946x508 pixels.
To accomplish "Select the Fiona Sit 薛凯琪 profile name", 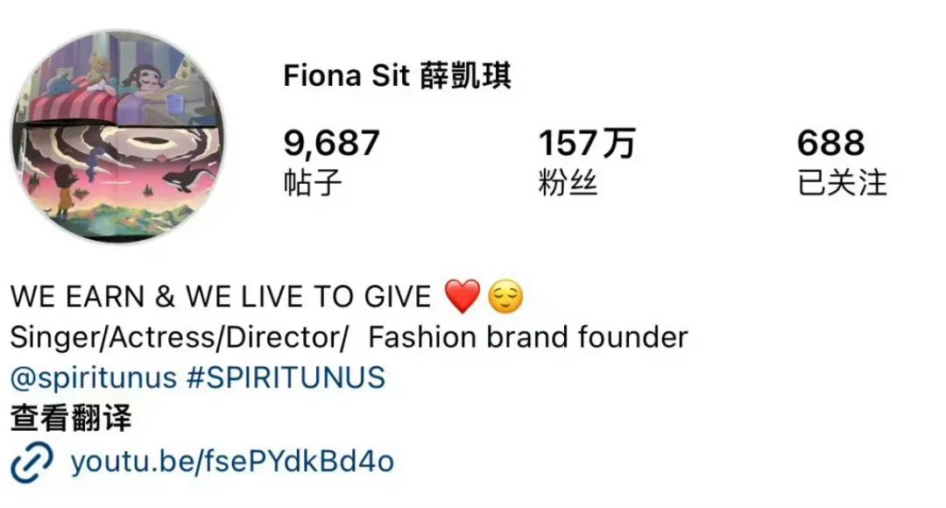I will [x=397, y=76].
